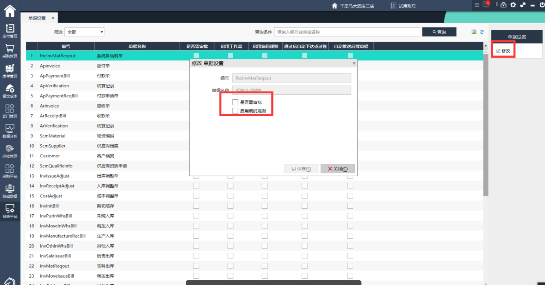
Task: Click 关闭 button in the dialog
Action: pyautogui.click(x=337, y=169)
